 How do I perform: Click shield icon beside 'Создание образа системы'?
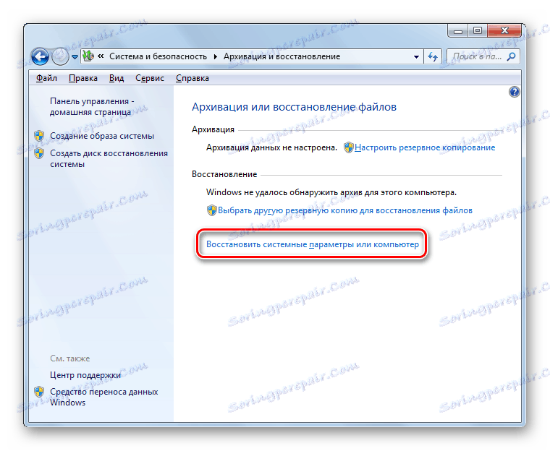click(39, 136)
